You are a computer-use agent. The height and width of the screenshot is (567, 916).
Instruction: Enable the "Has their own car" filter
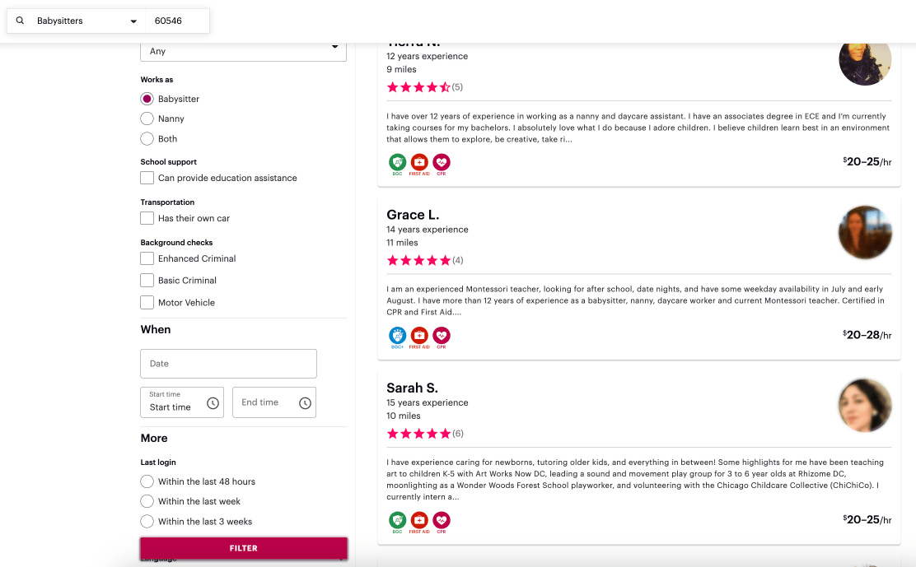click(x=147, y=218)
